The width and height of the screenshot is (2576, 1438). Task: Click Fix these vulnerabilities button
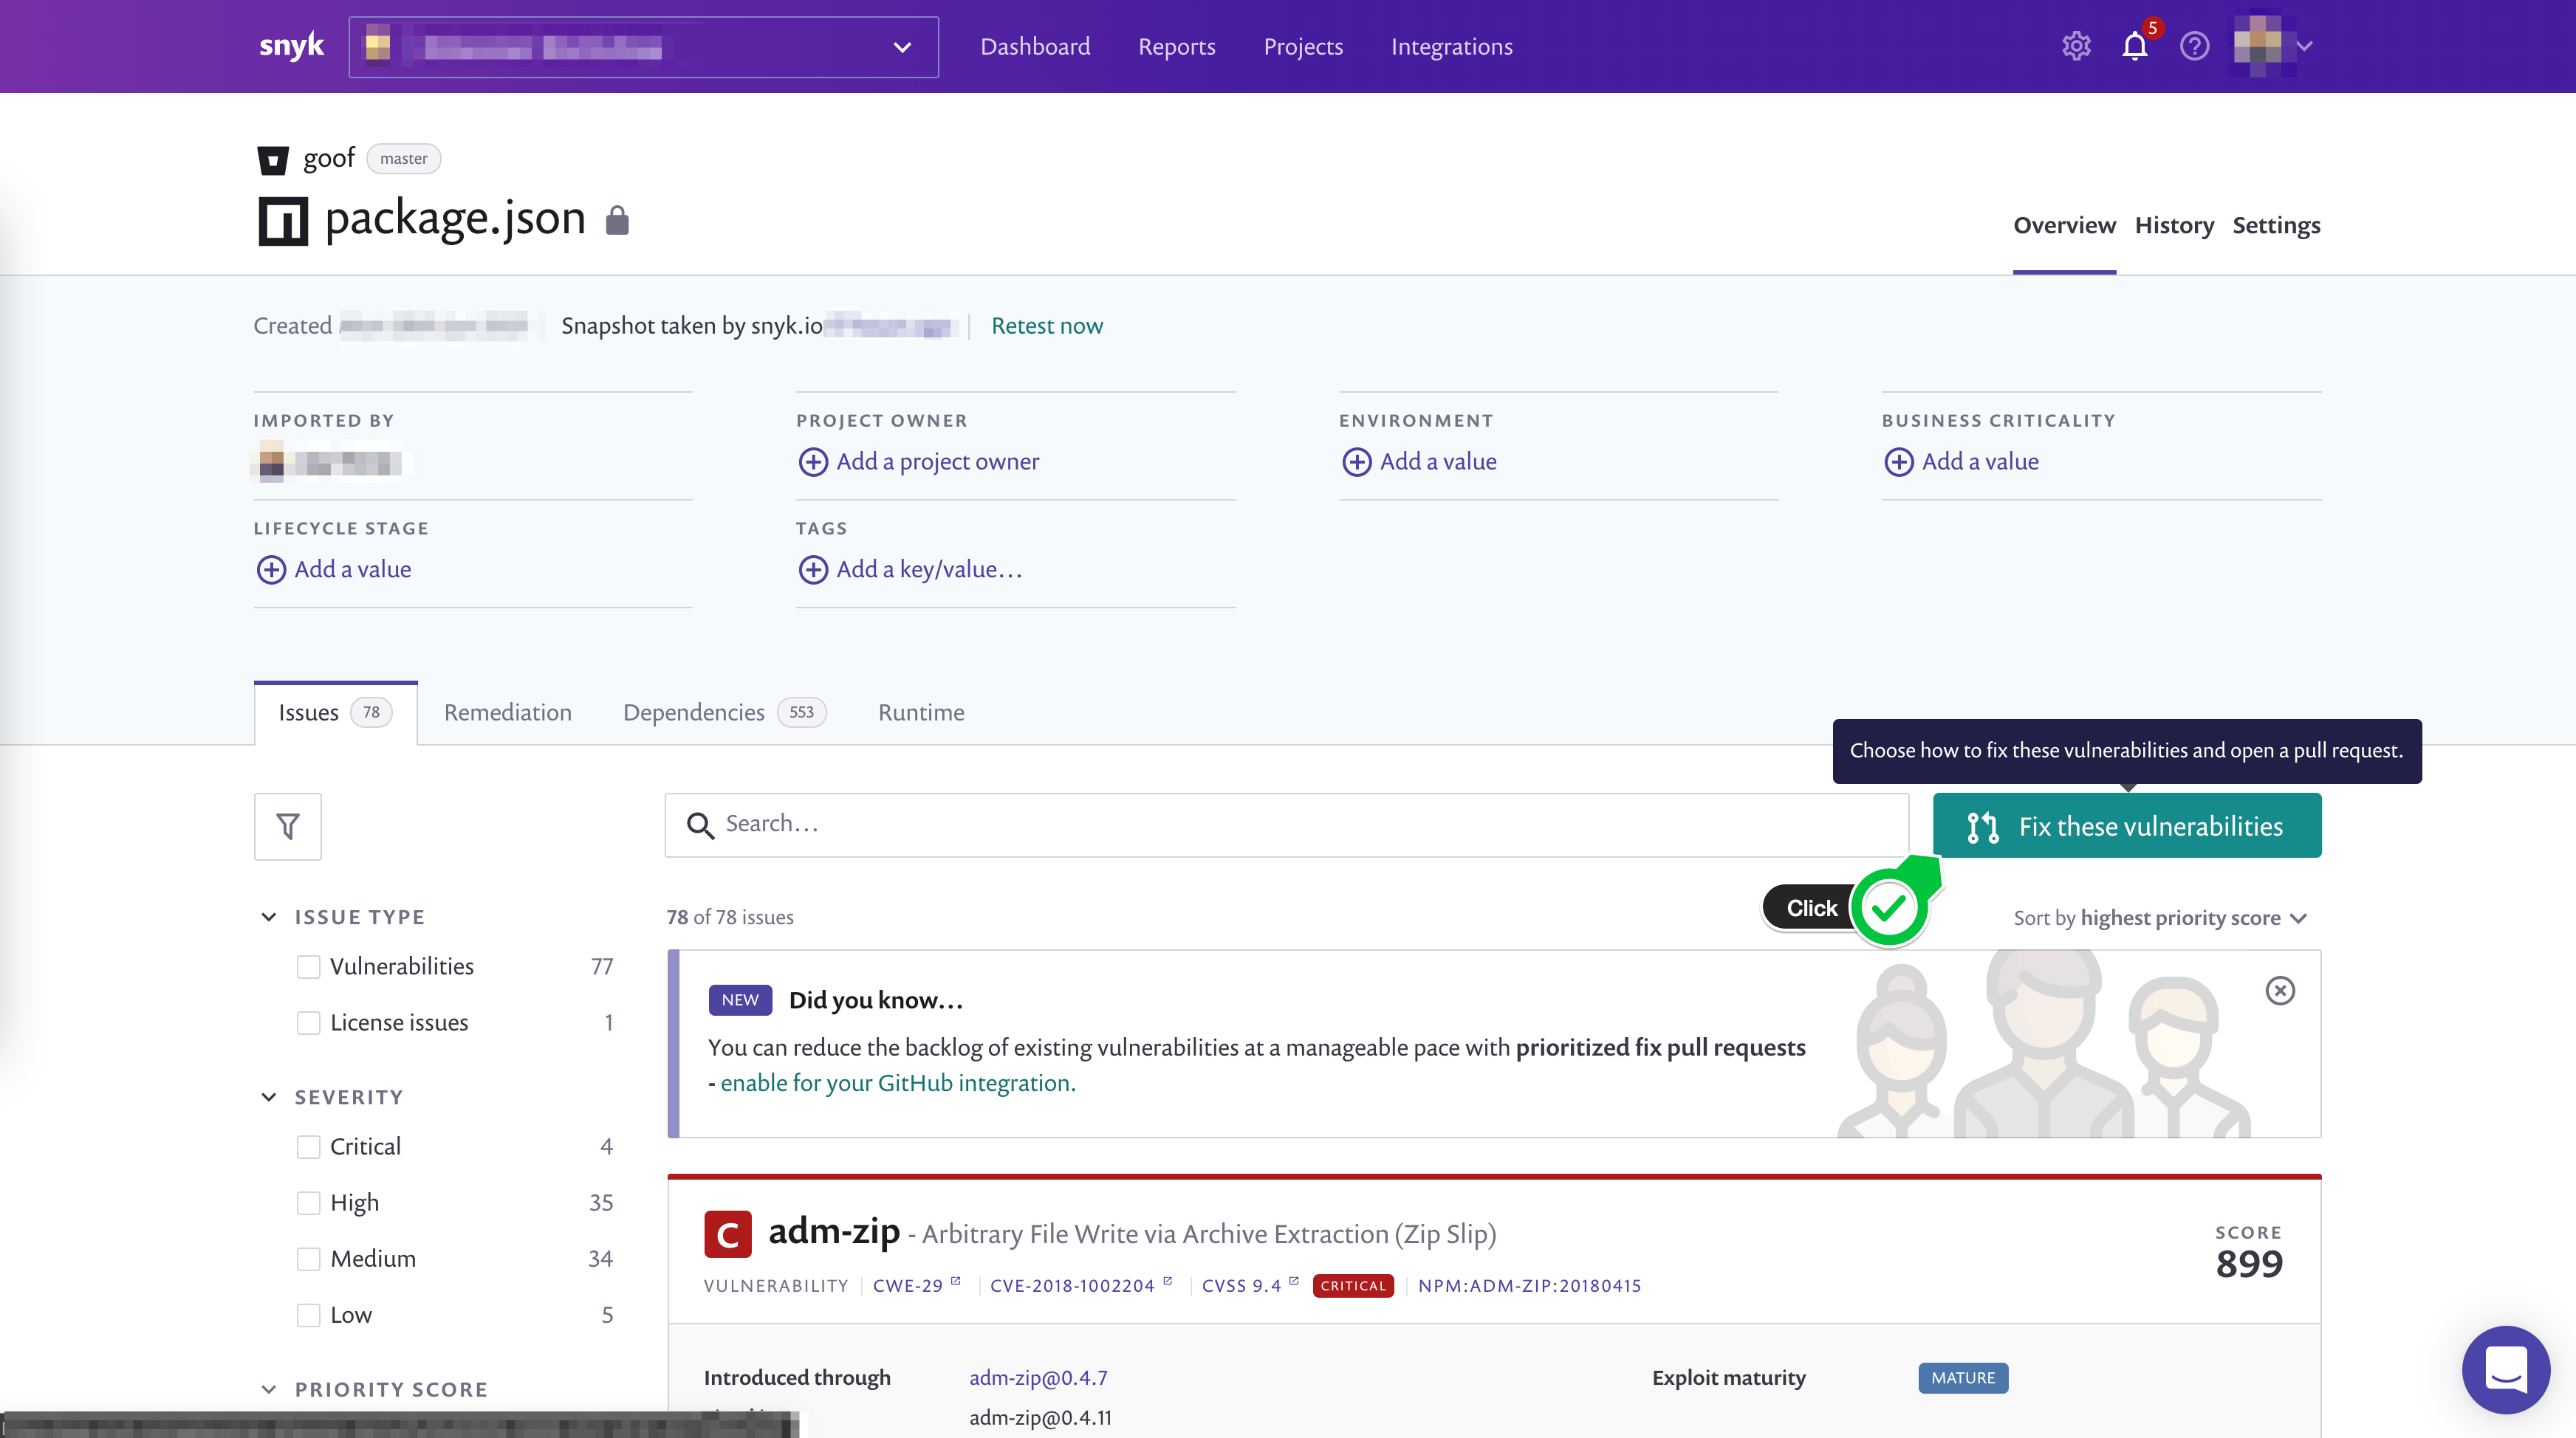2127,825
